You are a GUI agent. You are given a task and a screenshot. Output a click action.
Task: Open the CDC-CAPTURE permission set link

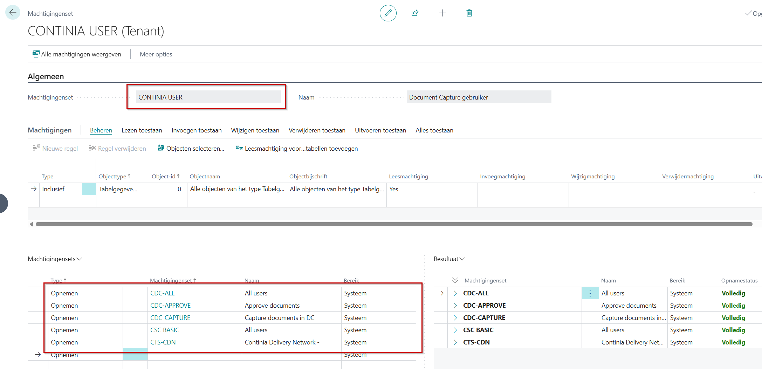170,318
